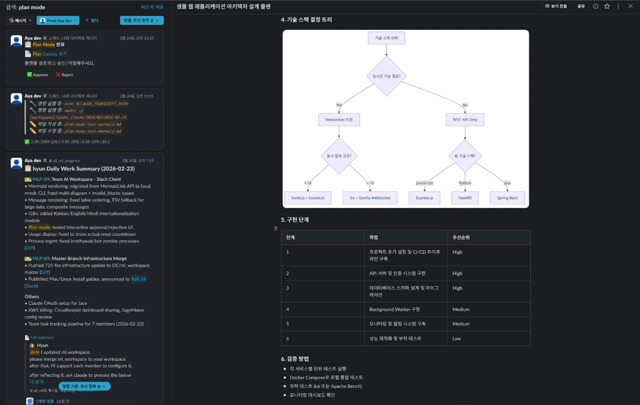Expand the 메시지 type dropdown
640x405 pixels.
click(x=20, y=20)
